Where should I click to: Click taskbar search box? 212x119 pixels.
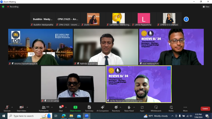point(30,116)
